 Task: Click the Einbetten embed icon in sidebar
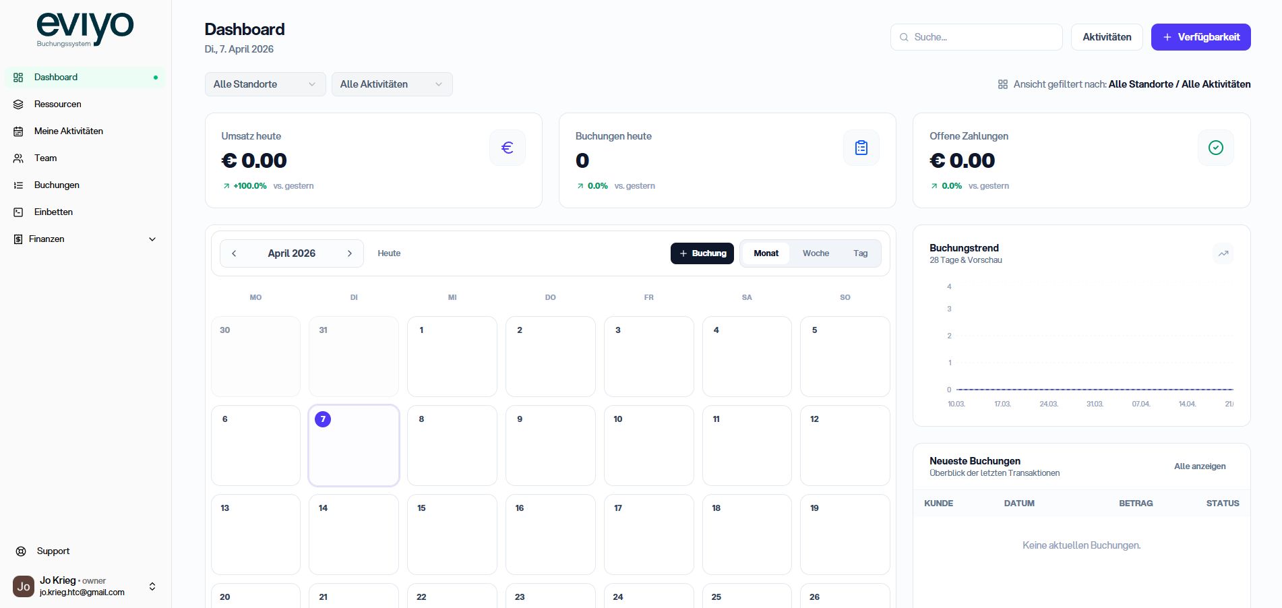(19, 212)
